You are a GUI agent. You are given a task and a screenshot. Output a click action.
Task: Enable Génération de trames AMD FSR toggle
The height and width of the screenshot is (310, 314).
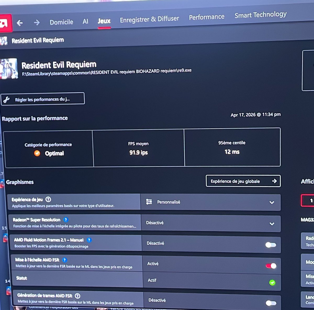[271, 303]
